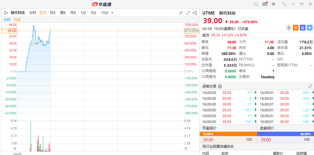
Task: Open the skin theme shirt icon
Action: [273, 4]
